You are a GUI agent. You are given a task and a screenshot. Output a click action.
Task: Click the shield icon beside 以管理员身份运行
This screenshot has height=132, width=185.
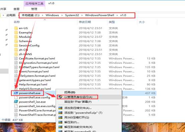(x=60, y=97)
